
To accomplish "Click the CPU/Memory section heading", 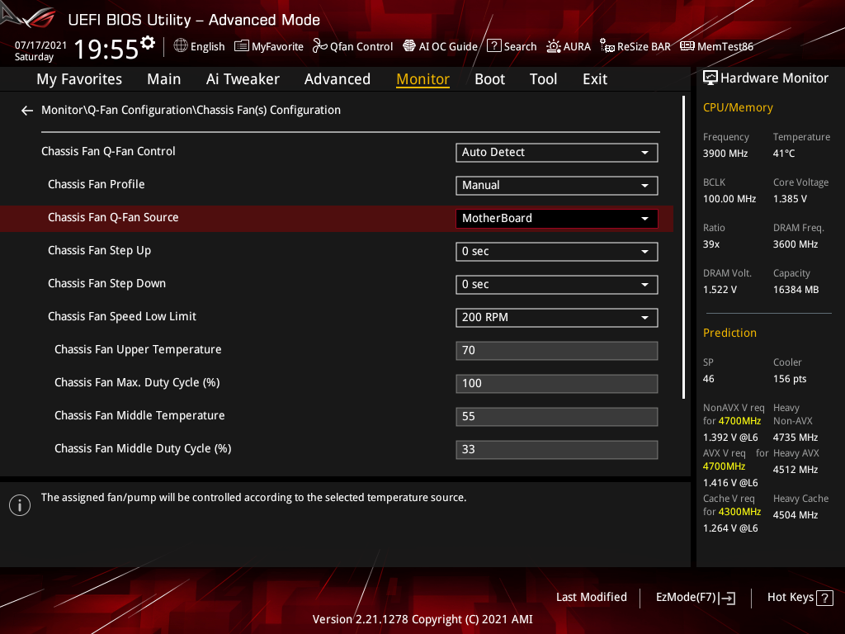I will pyautogui.click(x=738, y=108).
